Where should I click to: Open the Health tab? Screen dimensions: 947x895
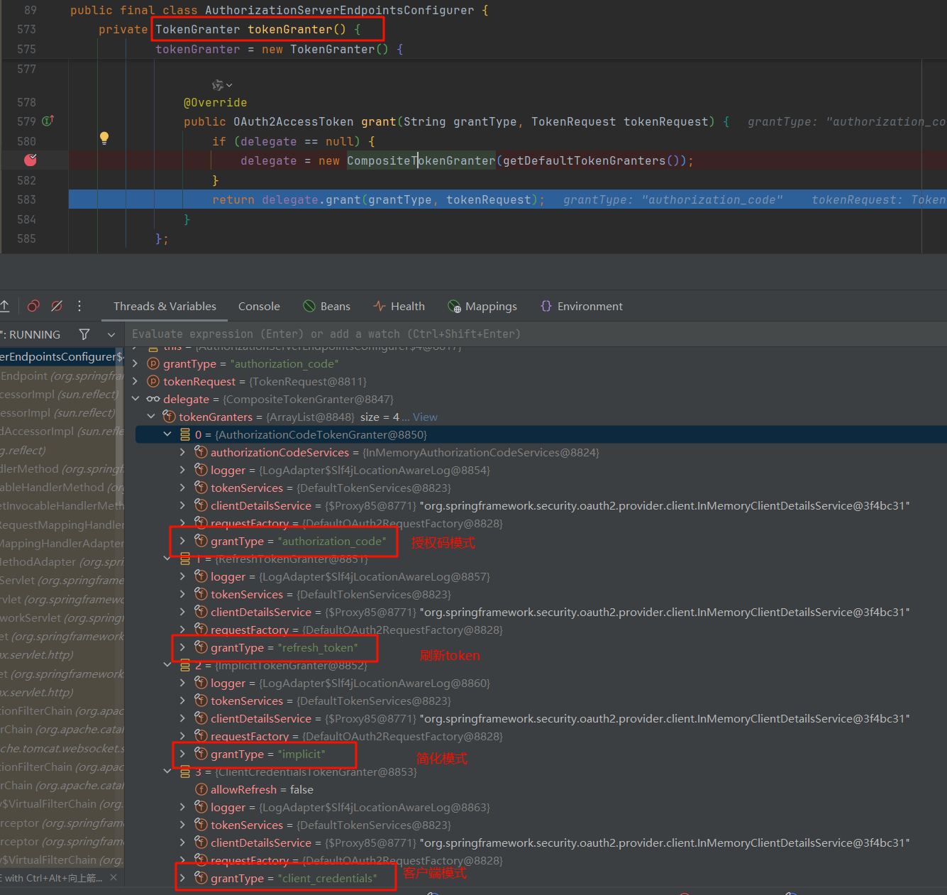399,306
